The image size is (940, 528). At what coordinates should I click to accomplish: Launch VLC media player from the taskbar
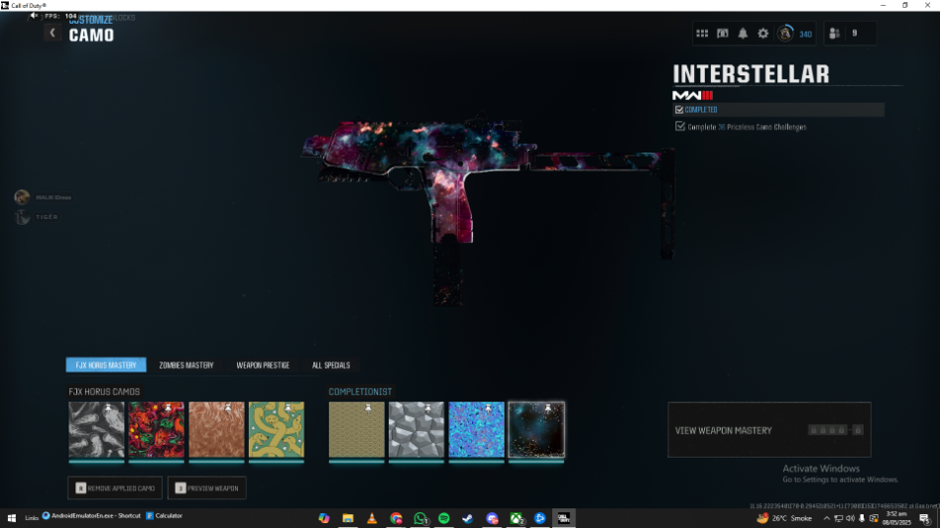[372, 518]
